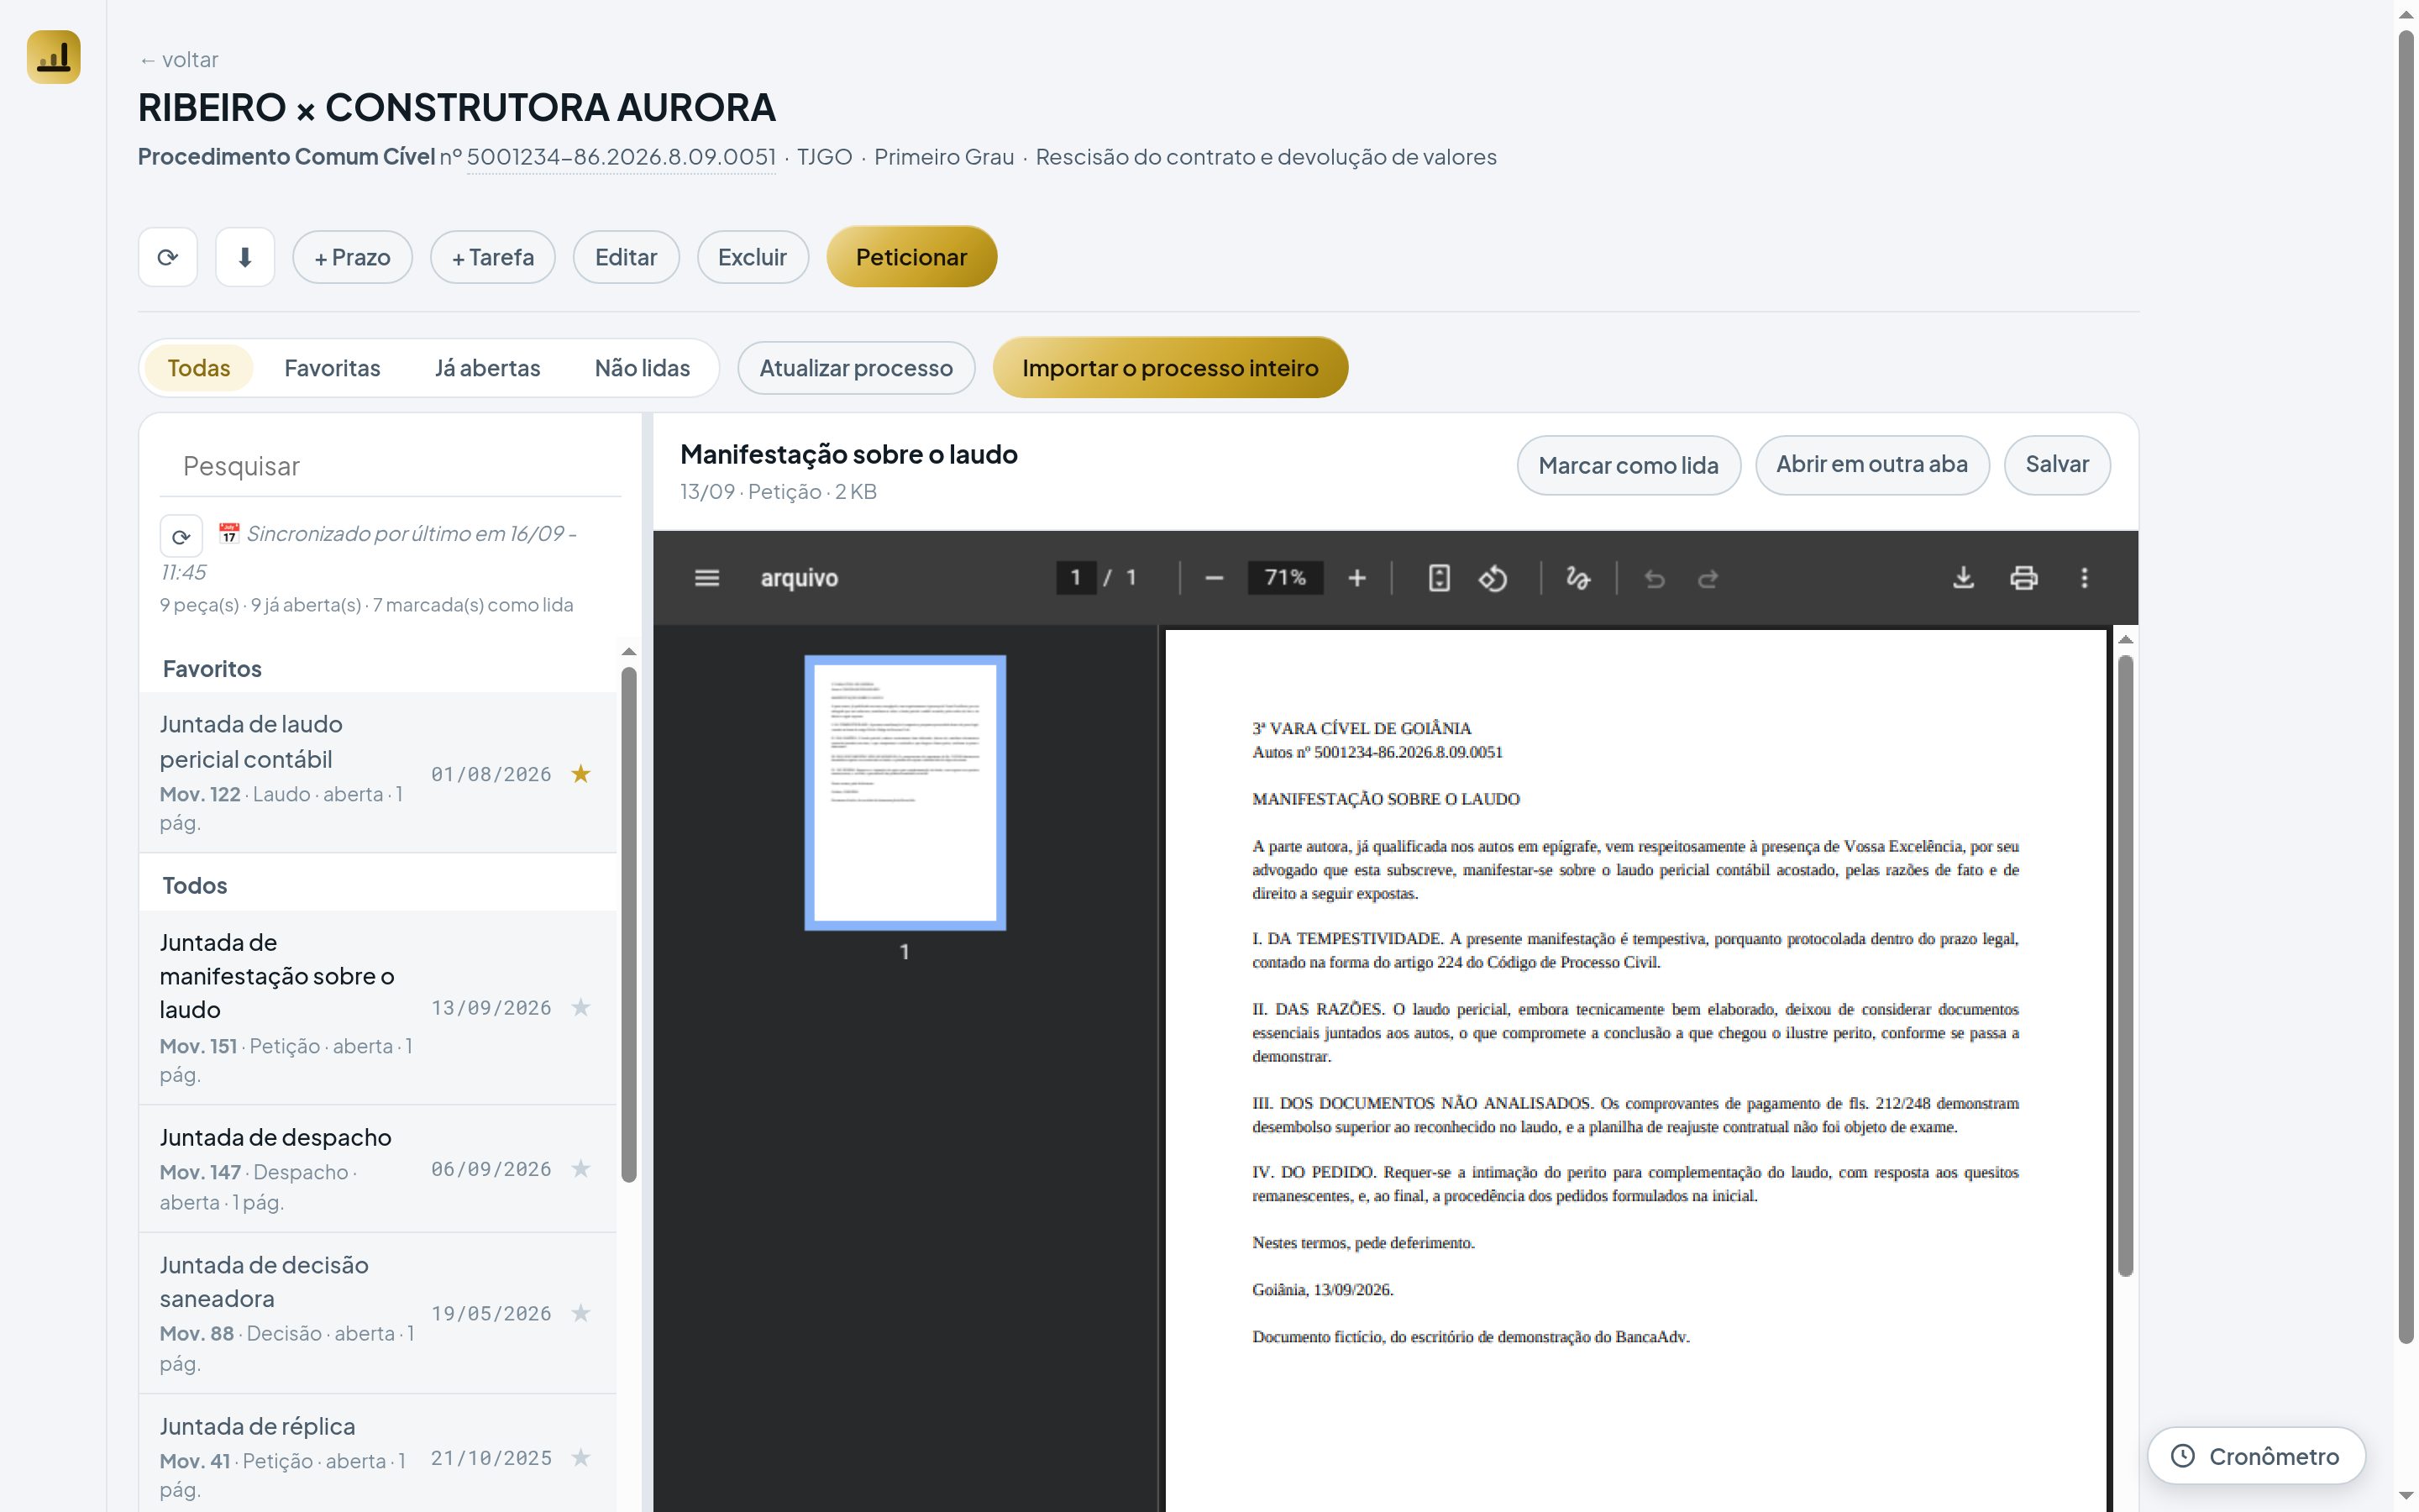Rotate the PDF counterclockwise
Screen dimensions: 2419x1512
(x=1493, y=578)
